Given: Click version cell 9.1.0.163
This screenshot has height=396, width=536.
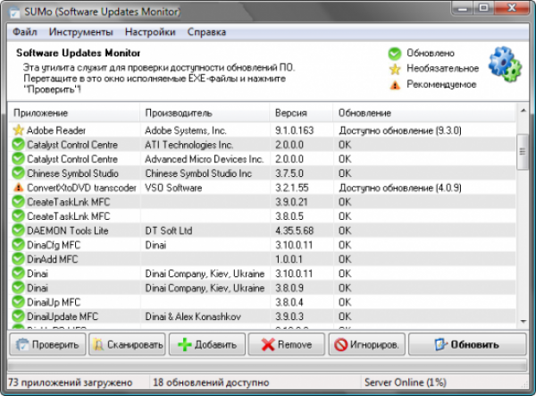Looking at the screenshot, I should (294, 131).
